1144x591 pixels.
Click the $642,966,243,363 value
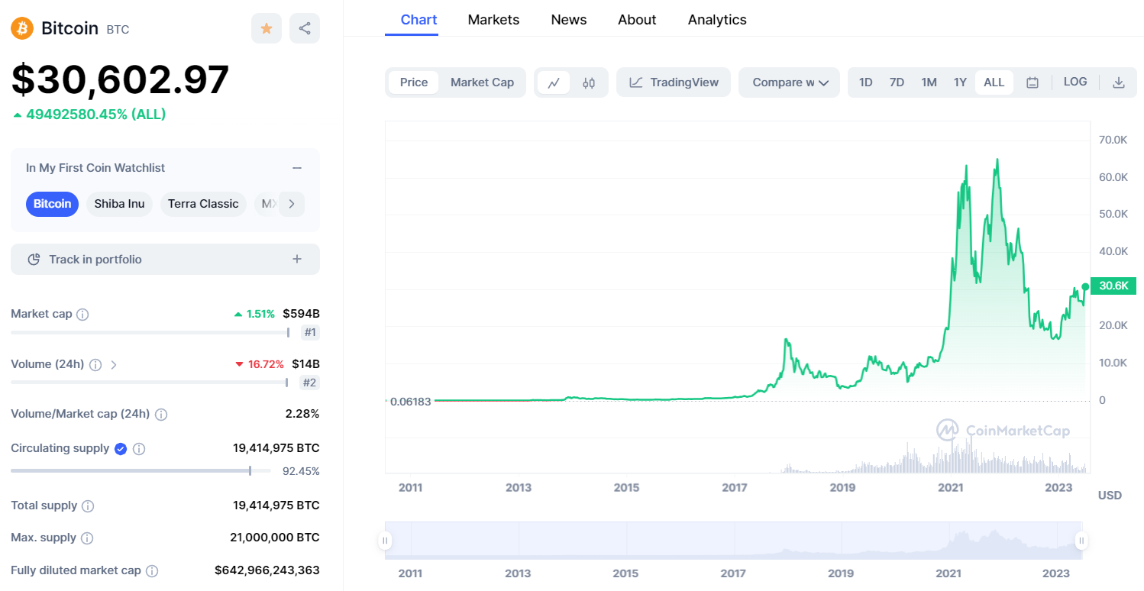point(267,570)
